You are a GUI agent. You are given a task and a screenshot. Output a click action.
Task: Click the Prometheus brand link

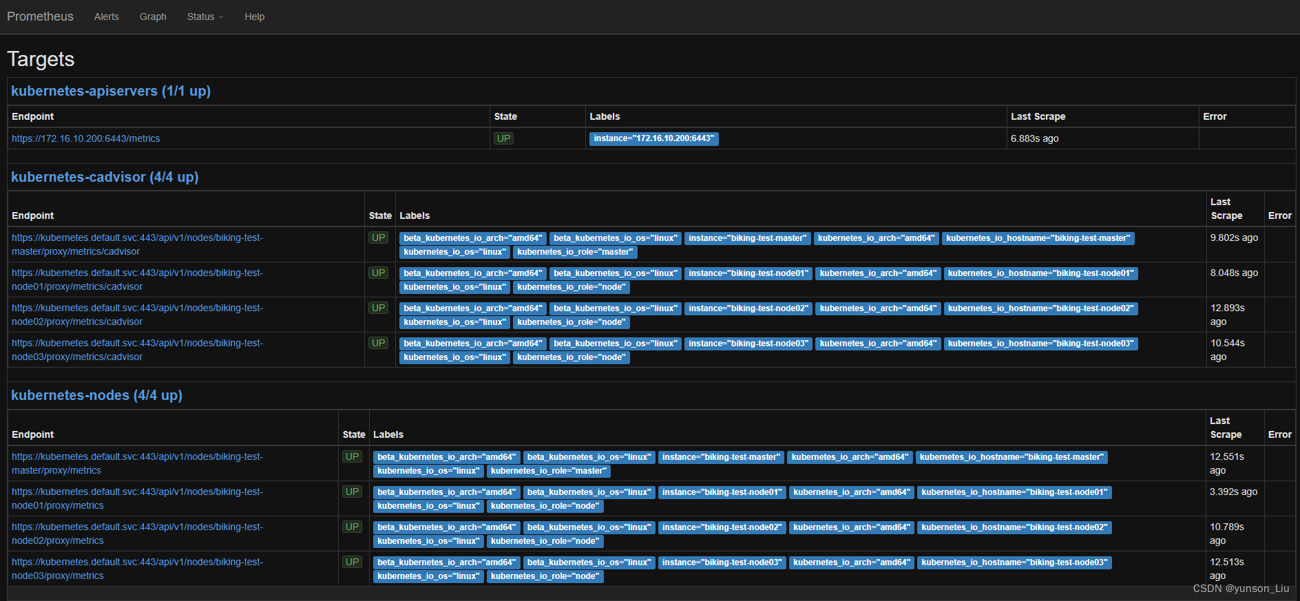[40, 17]
